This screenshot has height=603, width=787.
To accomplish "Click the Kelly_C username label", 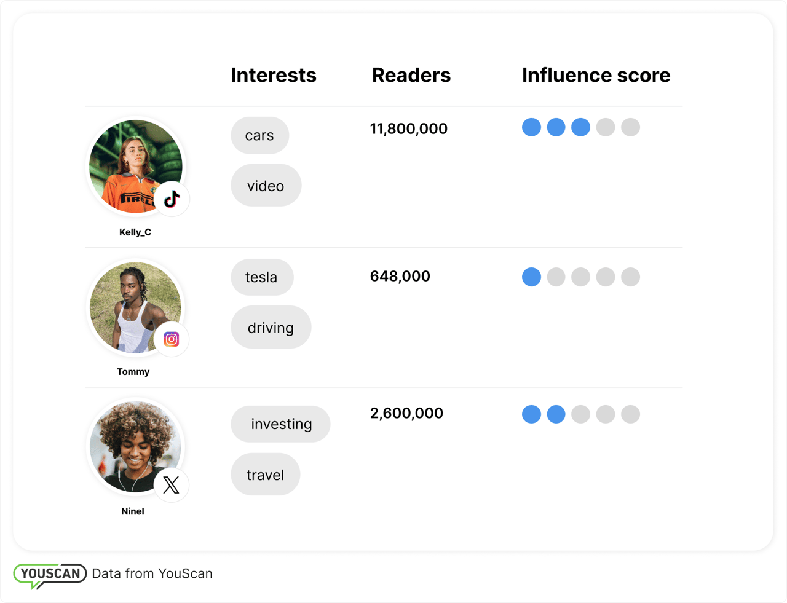I will [135, 232].
